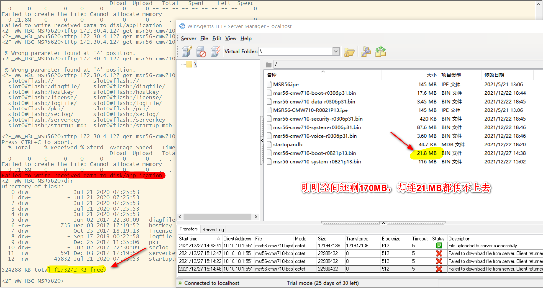Click file icon of msr56-cmw710-system-r0306p31.bin
This screenshot has height=288, width=543.
click(x=269, y=127)
